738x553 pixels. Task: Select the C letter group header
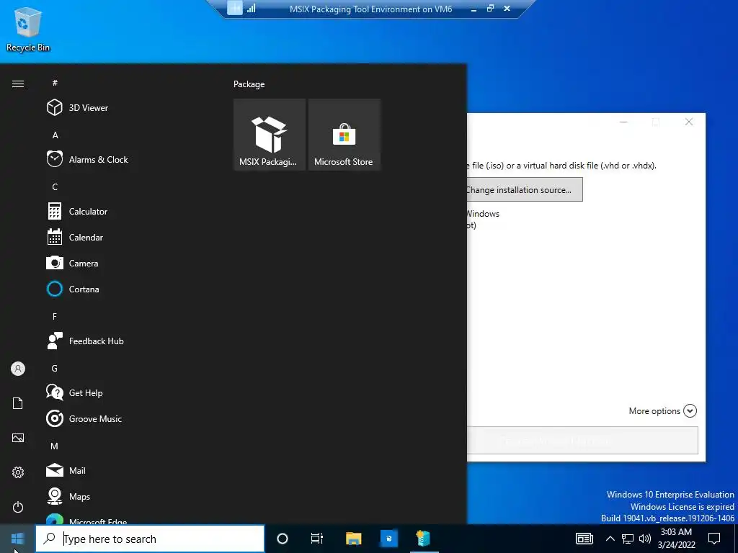coord(55,186)
